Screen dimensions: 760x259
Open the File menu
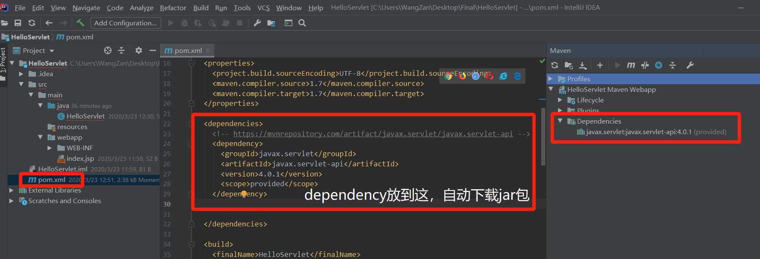pyautogui.click(x=20, y=8)
